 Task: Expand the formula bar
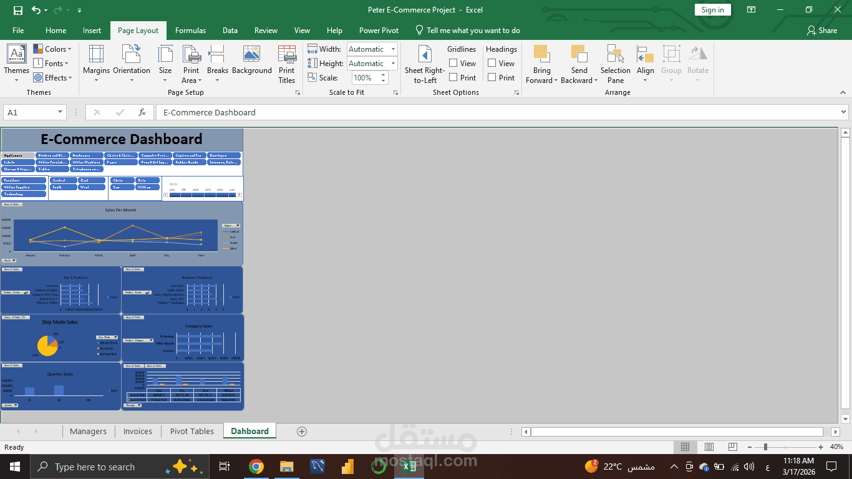click(843, 112)
